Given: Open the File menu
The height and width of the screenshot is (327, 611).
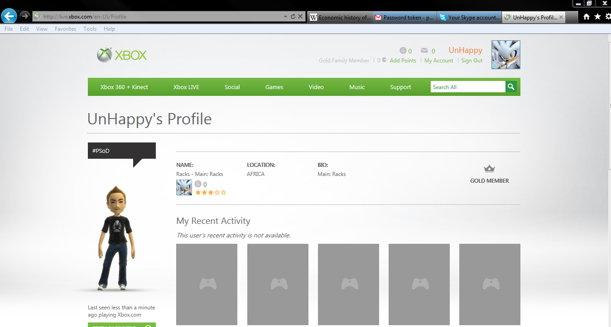Looking at the screenshot, I should 9,29.
